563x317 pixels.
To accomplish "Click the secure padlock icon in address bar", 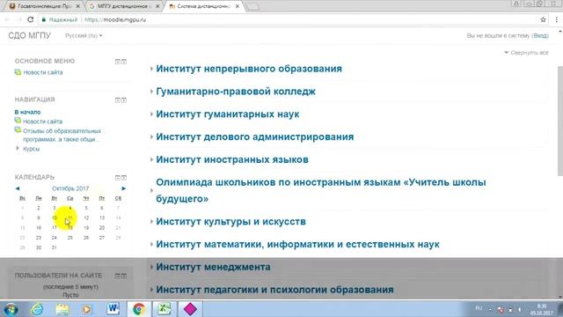I will 44,19.
